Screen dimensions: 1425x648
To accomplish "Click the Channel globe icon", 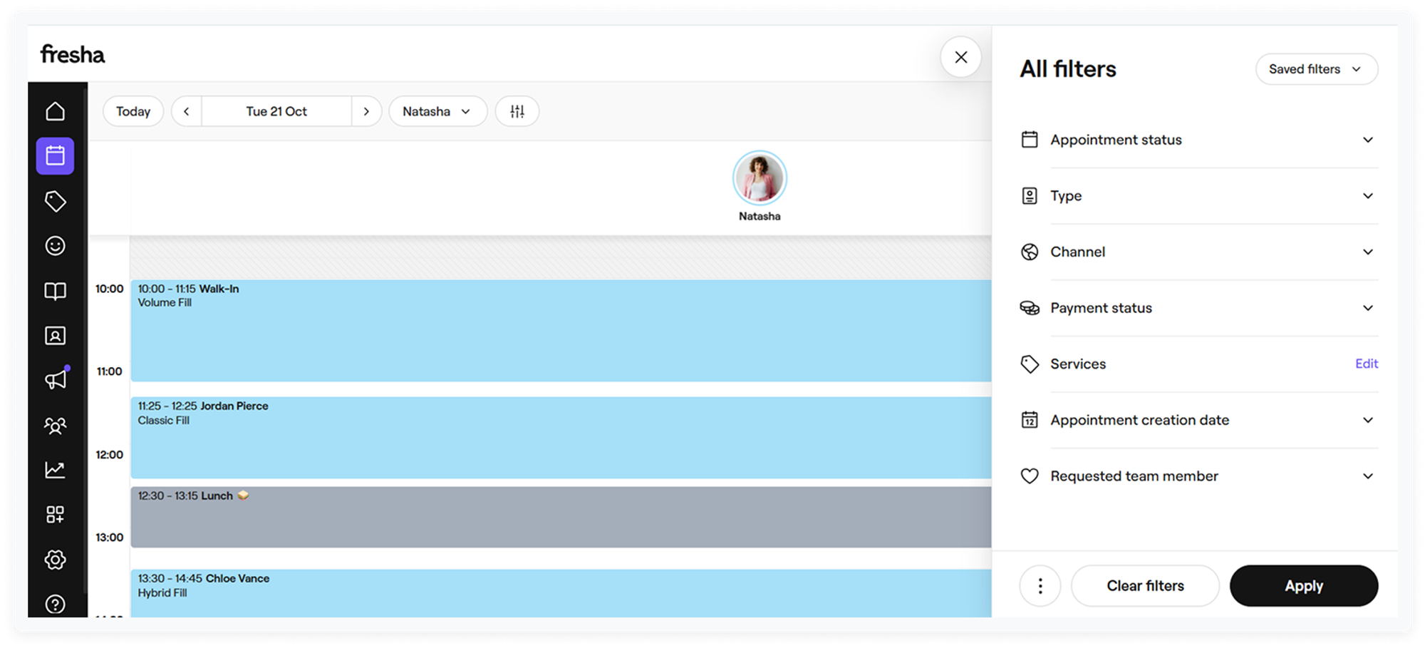I will [x=1030, y=252].
